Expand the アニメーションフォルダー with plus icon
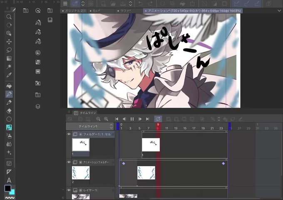The height and width of the screenshot is (200, 283). pos(80,162)
